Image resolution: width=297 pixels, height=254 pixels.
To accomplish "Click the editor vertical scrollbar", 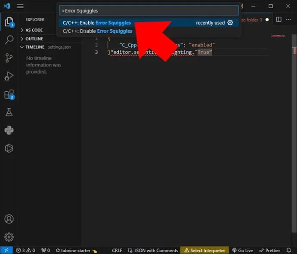I will pyautogui.click(x=294, y=133).
